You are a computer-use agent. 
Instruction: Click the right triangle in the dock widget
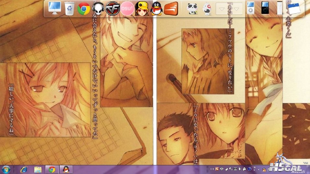[x=236, y=9]
